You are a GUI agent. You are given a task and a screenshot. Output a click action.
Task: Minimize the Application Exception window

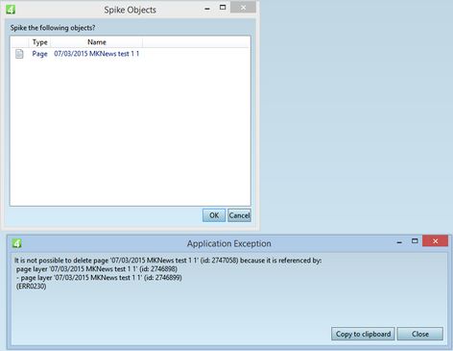click(x=399, y=242)
